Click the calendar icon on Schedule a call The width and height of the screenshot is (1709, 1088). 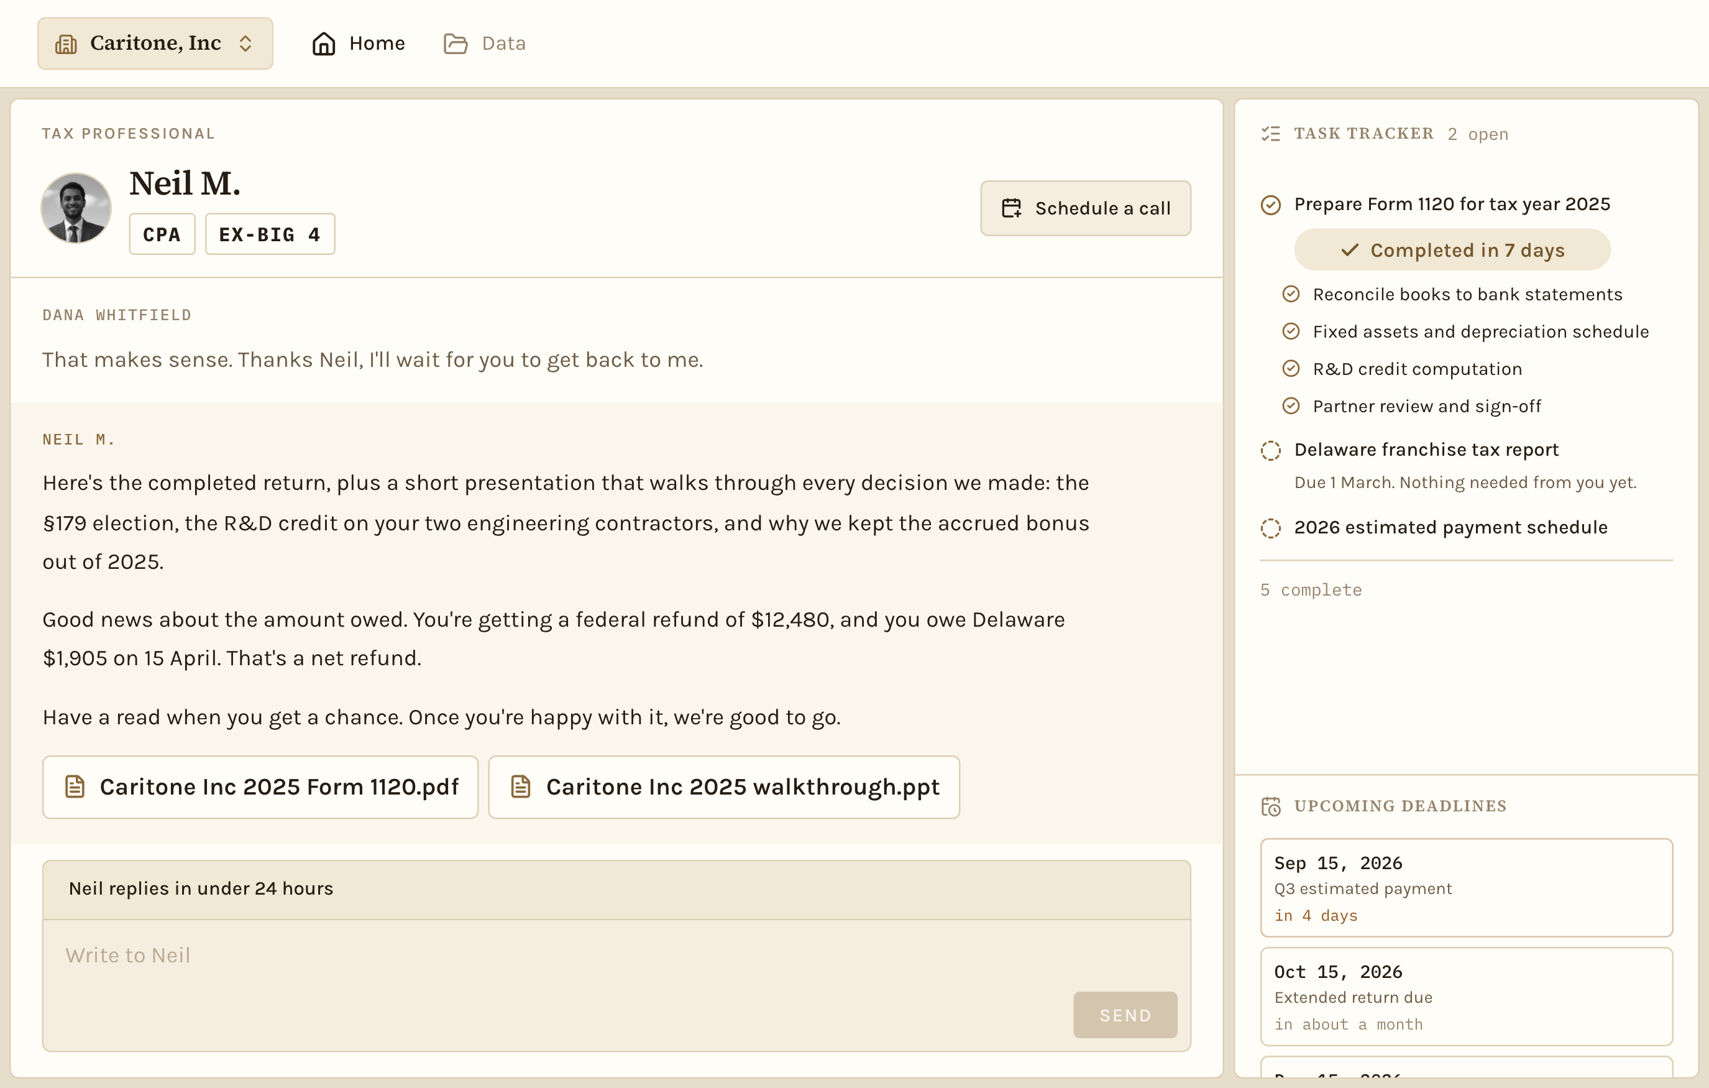pos(1011,208)
